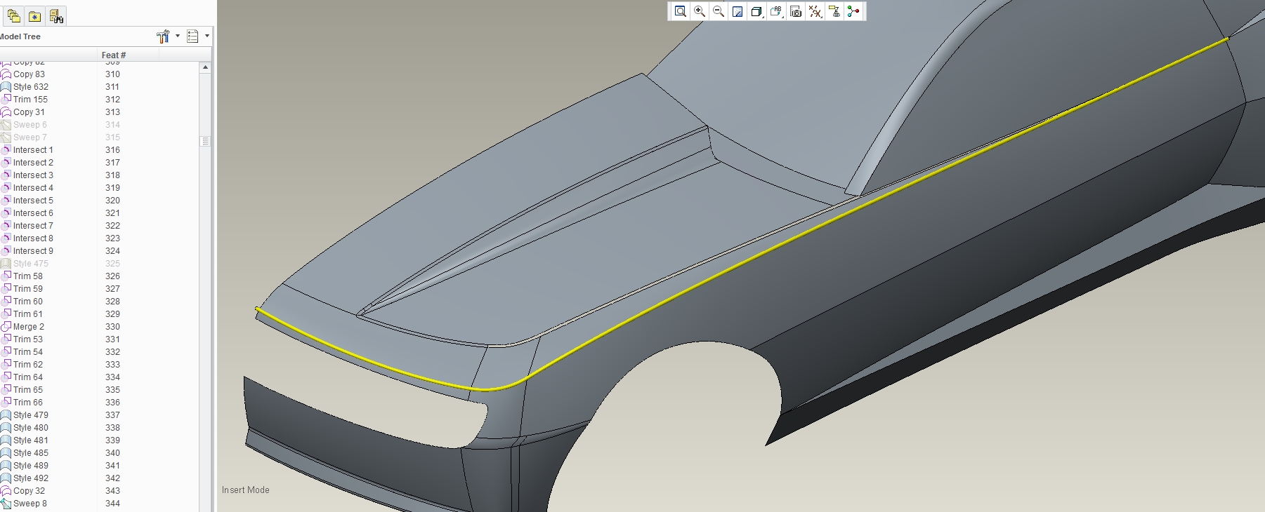The height and width of the screenshot is (512, 1265).
Task: Click the Zoom In magnifier icon
Action: pos(700,11)
